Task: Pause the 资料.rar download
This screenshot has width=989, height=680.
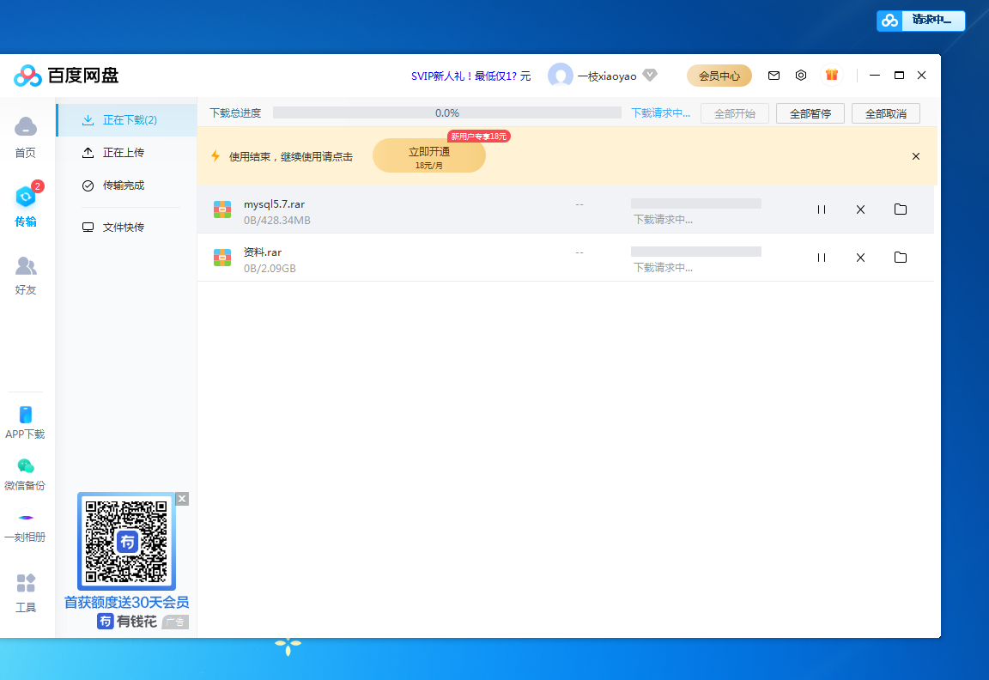Action: coord(822,258)
